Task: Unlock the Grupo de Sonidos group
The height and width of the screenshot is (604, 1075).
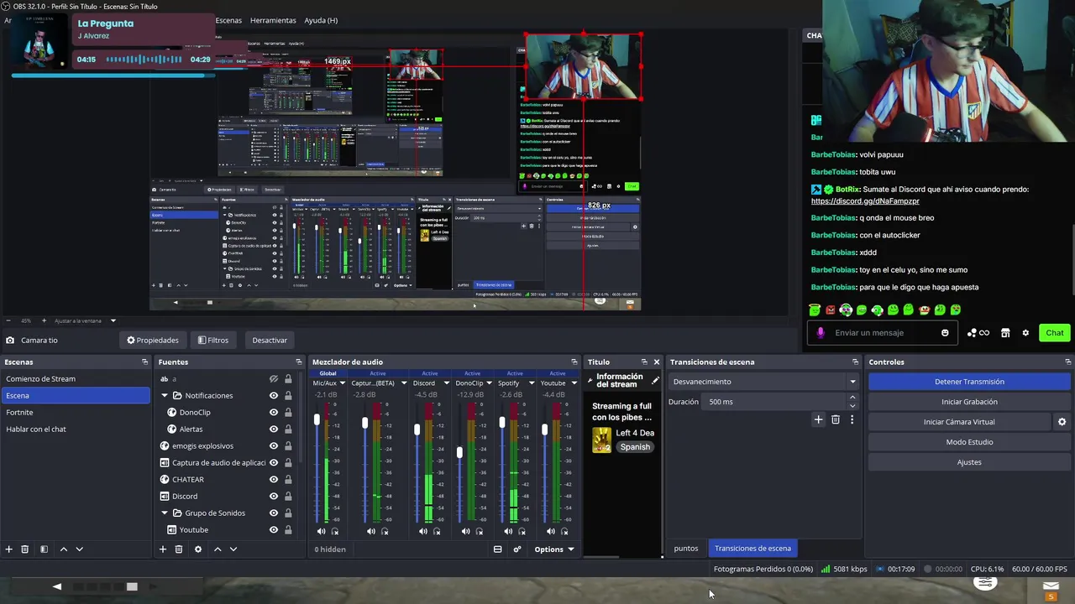Action: (288, 513)
